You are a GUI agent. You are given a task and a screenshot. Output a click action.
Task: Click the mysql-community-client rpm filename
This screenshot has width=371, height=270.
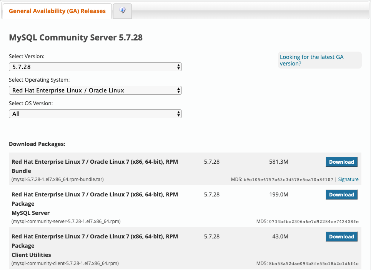(65, 263)
